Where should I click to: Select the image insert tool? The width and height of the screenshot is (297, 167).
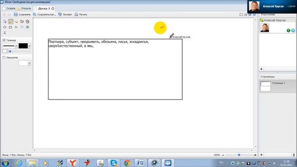[28, 27]
